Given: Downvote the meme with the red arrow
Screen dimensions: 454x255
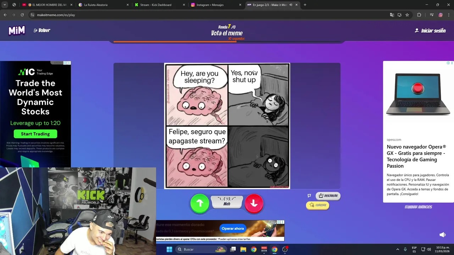Looking at the screenshot, I should [254, 203].
